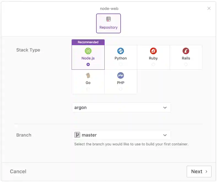Click the Rails logo icon
Image resolution: width=217 pixels, height=182 pixels.
[186, 51]
